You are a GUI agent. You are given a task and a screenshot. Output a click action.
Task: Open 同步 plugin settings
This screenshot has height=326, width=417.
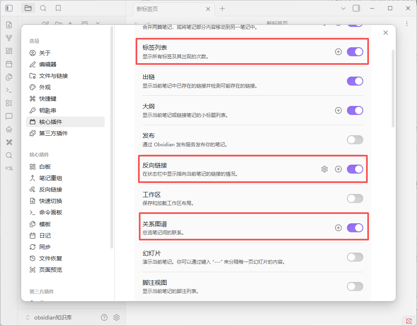click(x=66, y=247)
